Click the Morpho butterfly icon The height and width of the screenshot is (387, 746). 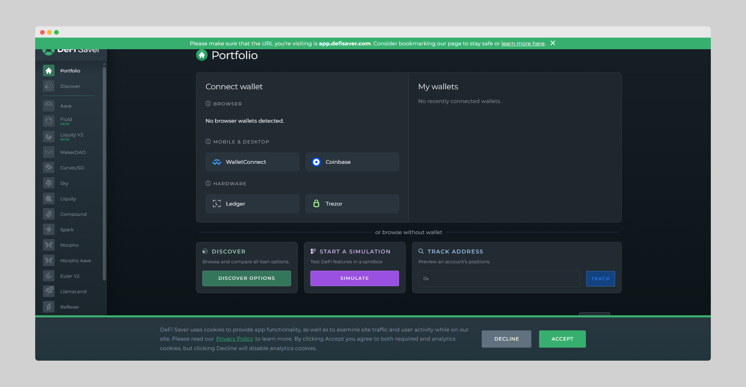[49, 245]
